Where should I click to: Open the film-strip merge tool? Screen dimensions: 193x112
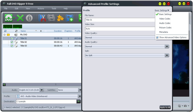[51, 18]
